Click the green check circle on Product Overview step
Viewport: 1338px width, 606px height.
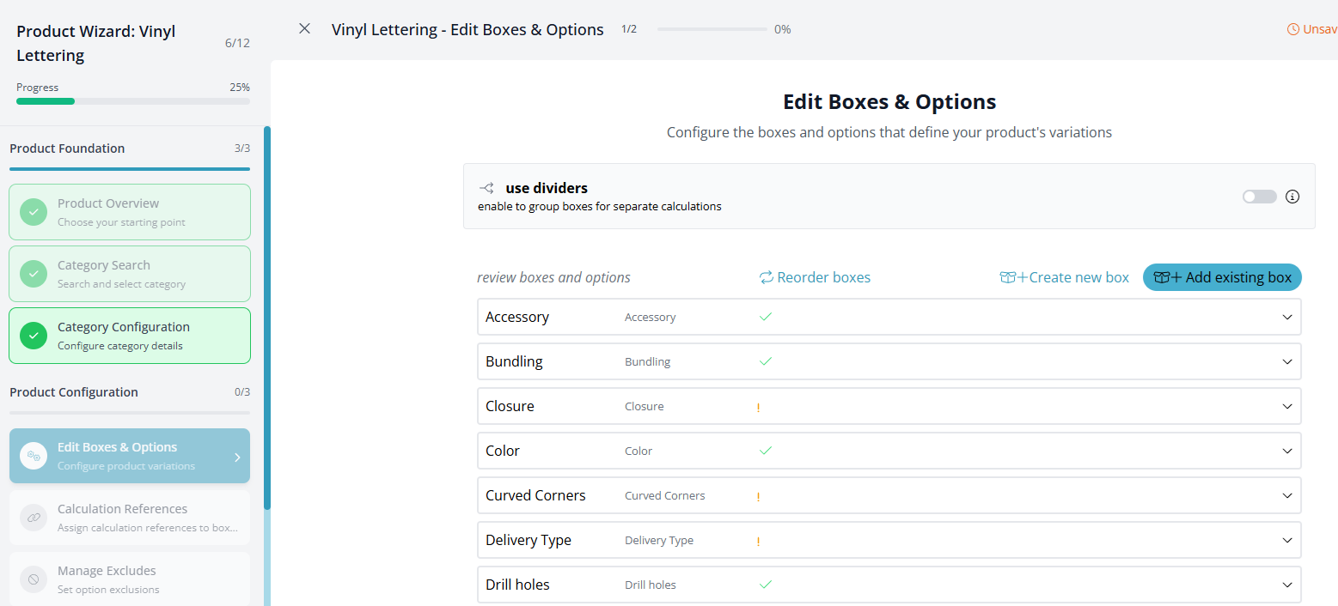coord(33,211)
